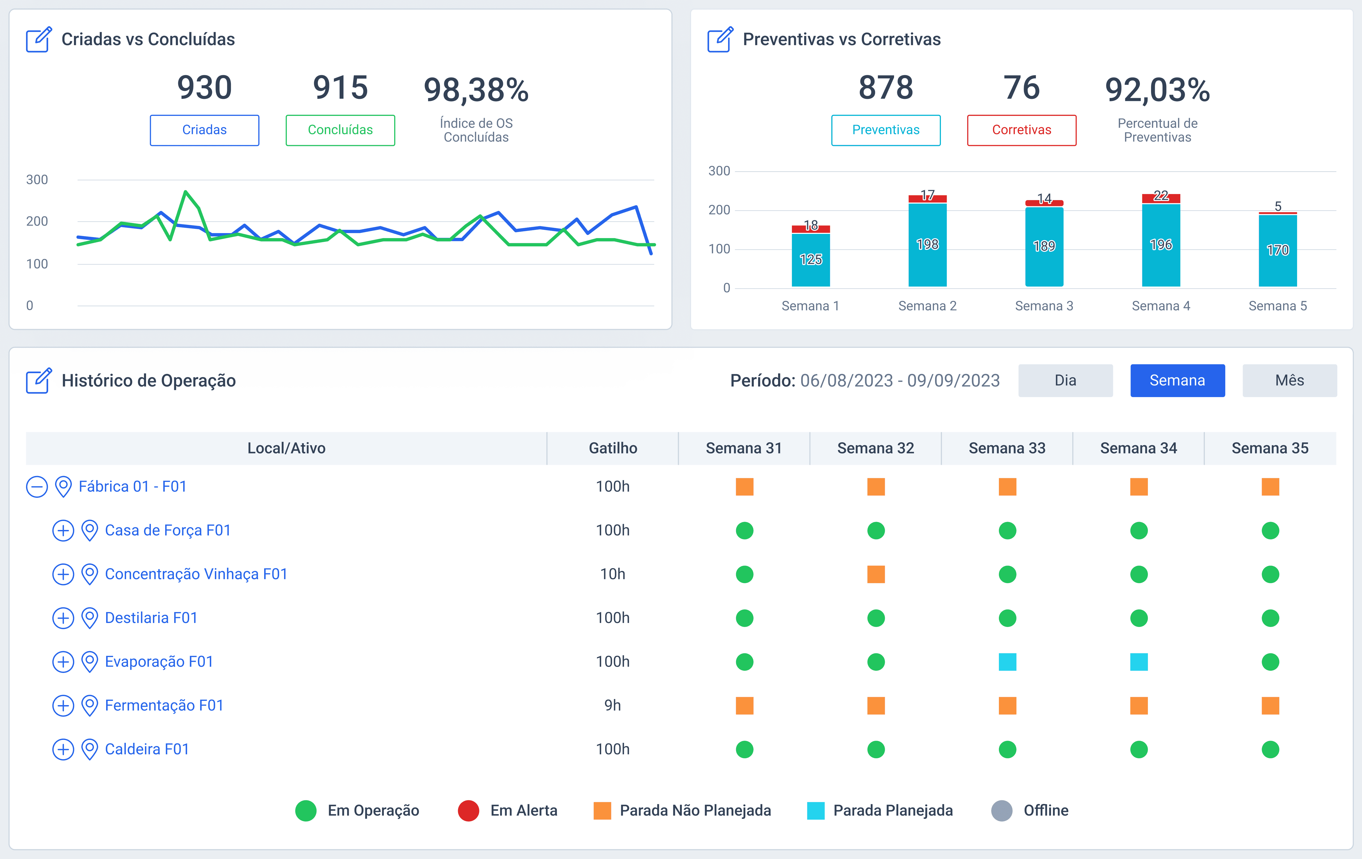The image size is (1362, 859).
Task: Click location pin icon of Evaporação F01
Action: 89,662
